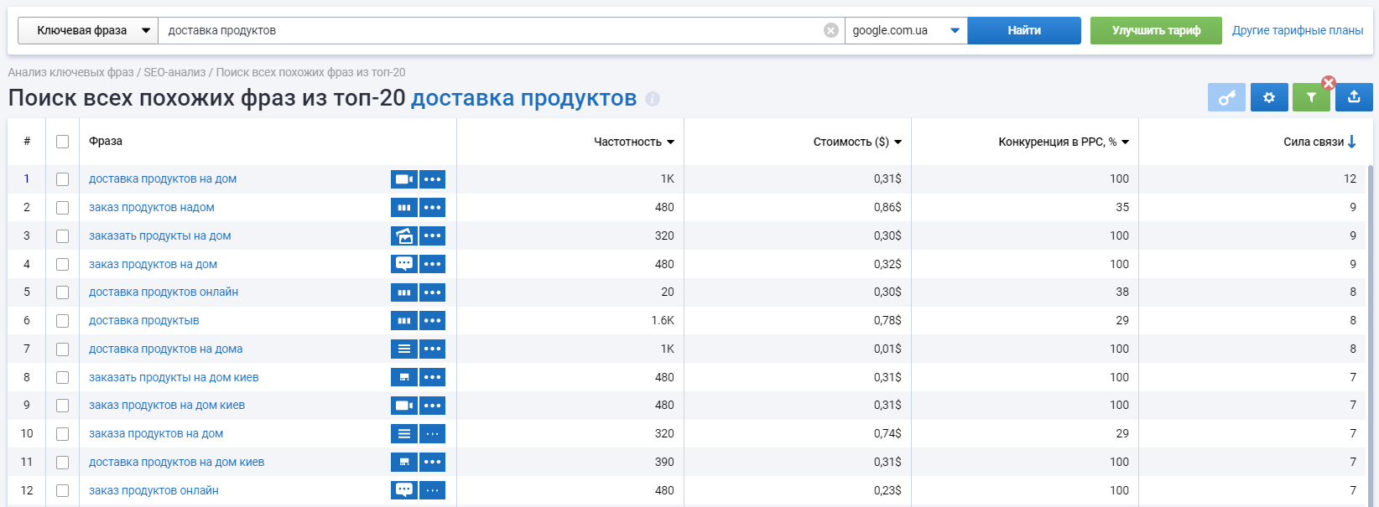Click images icon for 'заказать продукты на дом'
Screen dimensions: 1379x507
point(404,236)
